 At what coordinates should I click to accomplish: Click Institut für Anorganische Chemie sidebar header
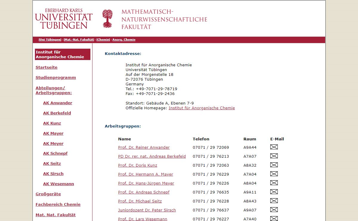(63, 54)
